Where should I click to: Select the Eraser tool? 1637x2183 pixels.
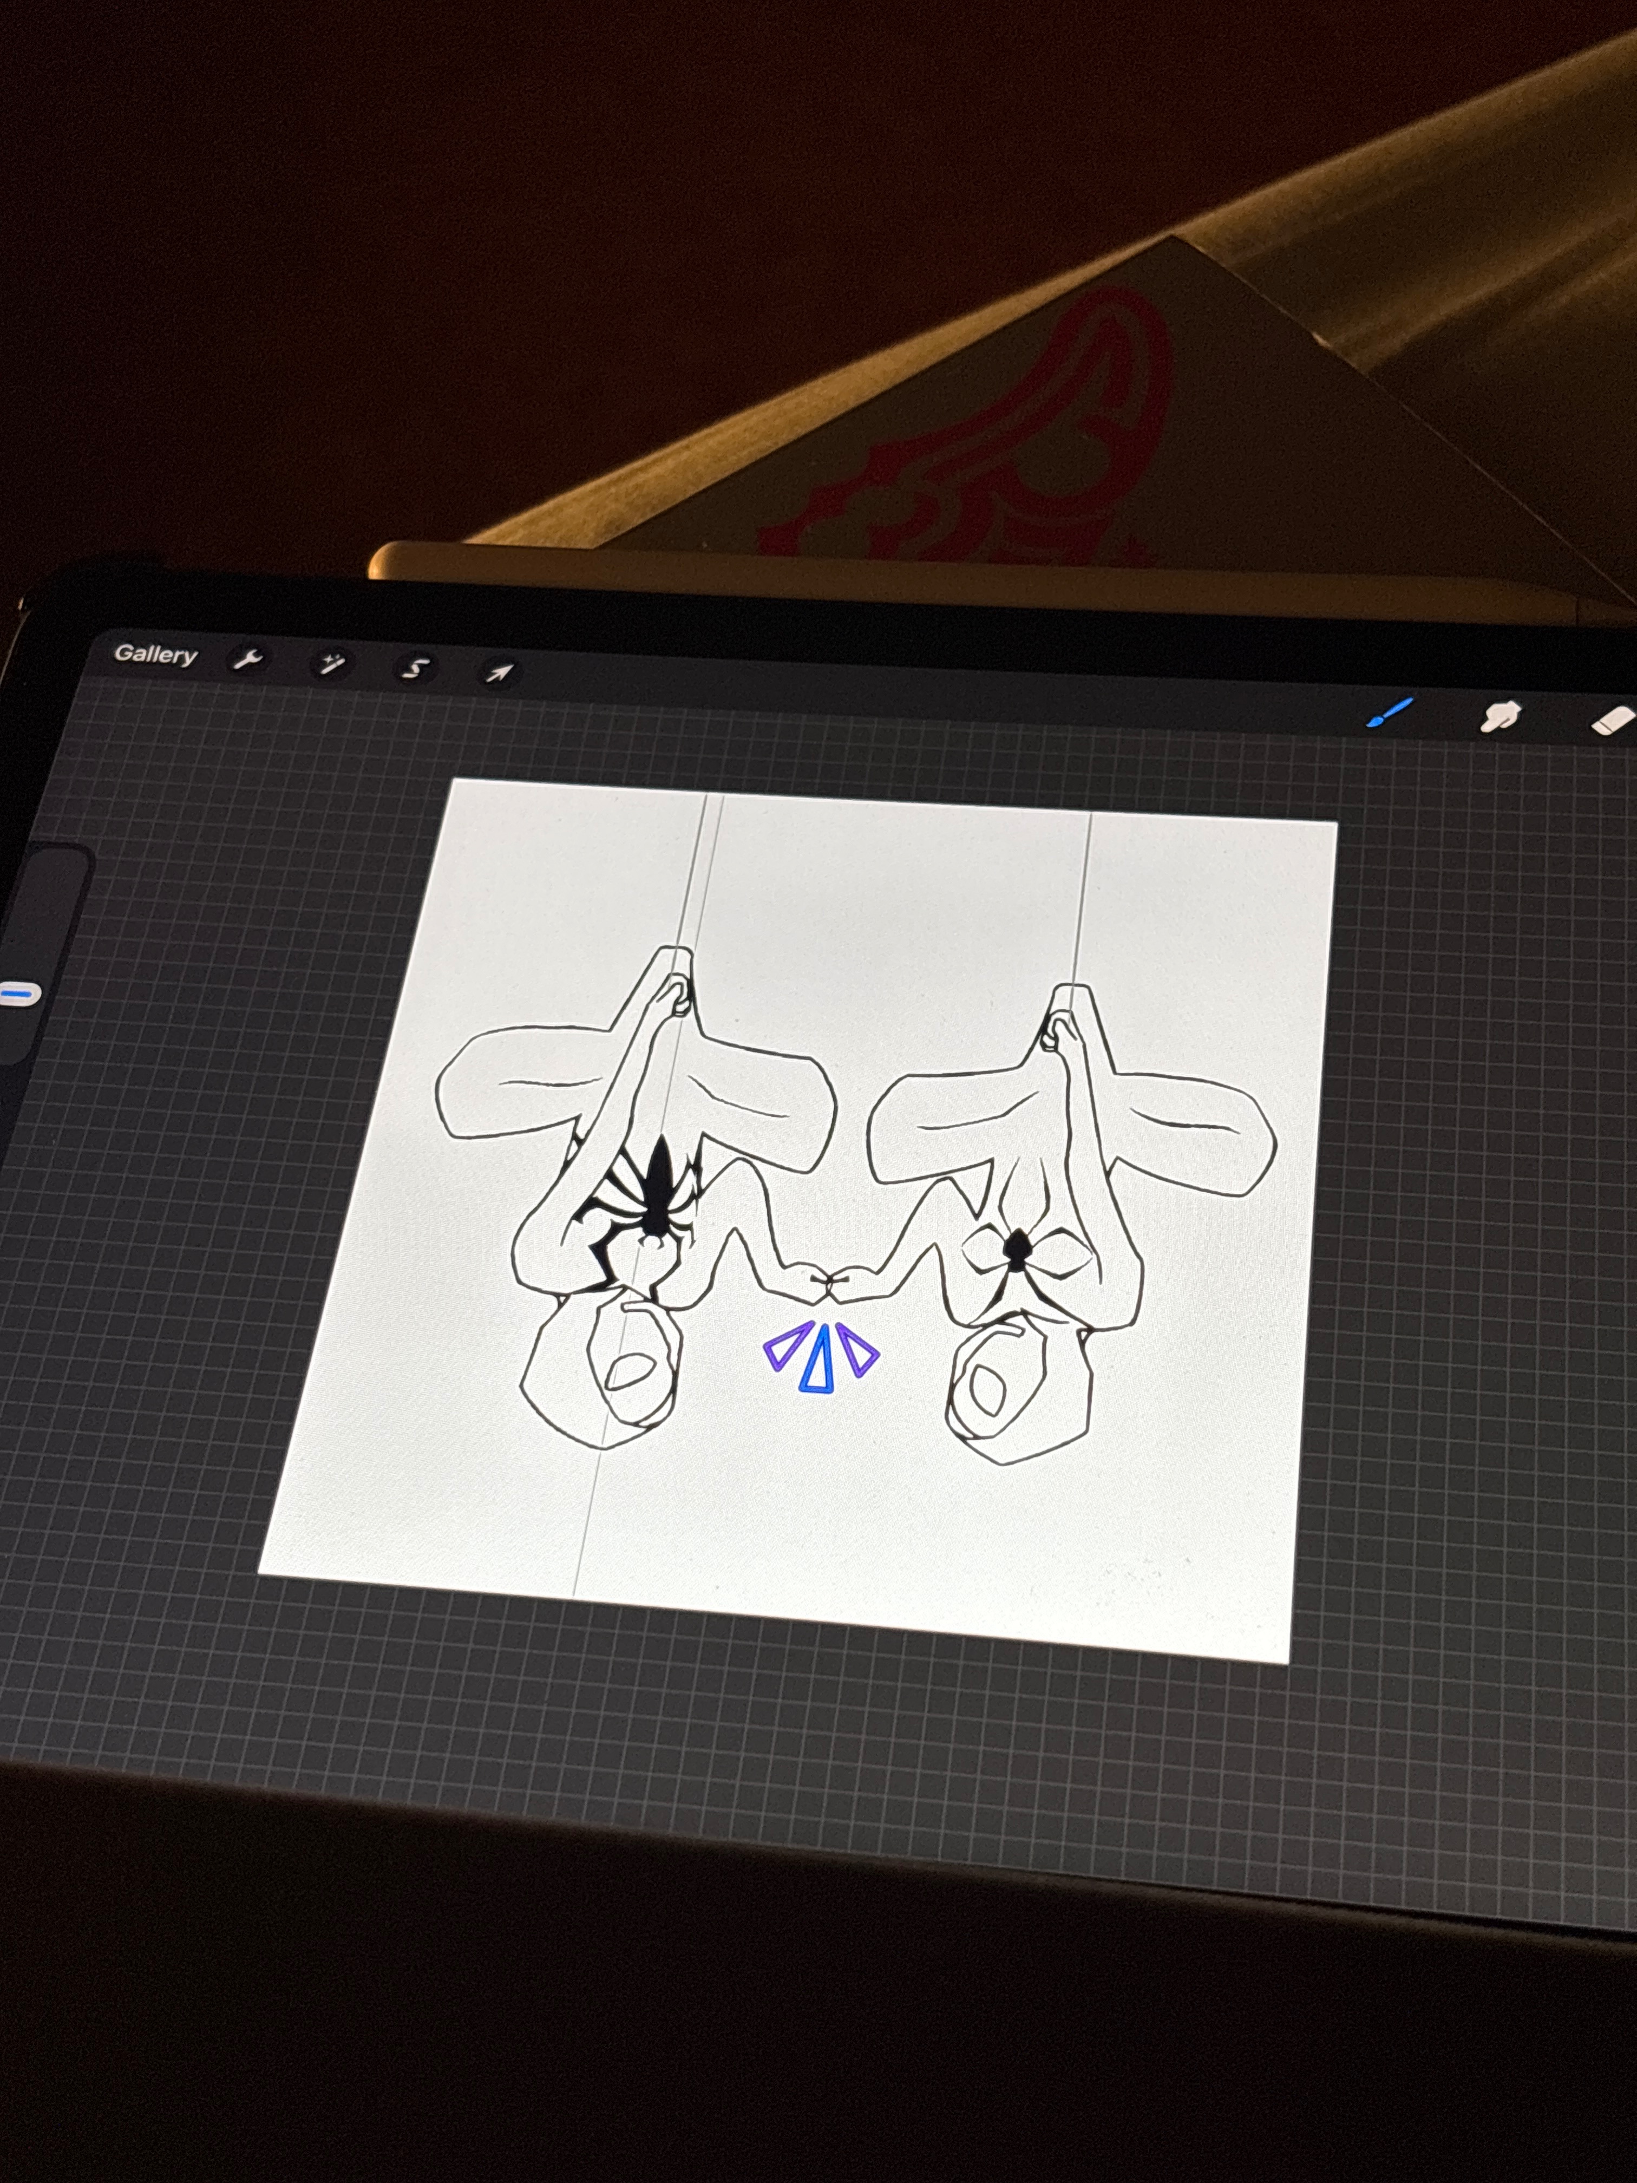click(x=1614, y=721)
